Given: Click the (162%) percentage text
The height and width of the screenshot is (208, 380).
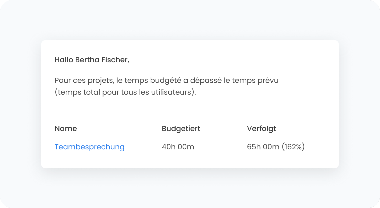Looking at the screenshot, I should 293,147.
